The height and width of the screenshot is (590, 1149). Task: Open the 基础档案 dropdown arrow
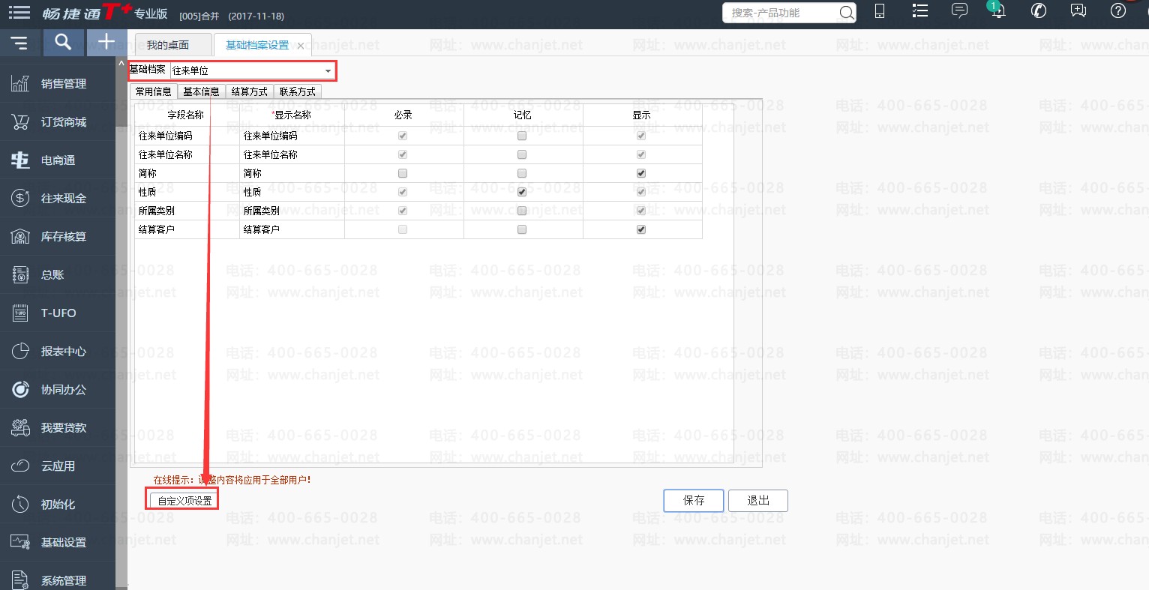click(328, 71)
